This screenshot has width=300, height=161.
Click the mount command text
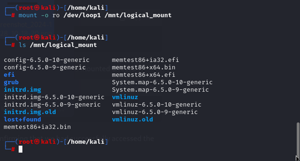coord(28,15)
